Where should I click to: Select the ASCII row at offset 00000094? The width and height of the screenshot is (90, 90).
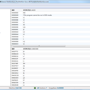click(50, 25)
